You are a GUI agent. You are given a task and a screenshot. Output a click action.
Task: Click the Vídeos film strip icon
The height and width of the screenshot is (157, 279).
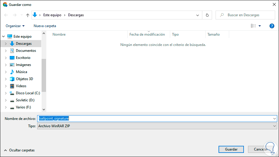point(12,86)
